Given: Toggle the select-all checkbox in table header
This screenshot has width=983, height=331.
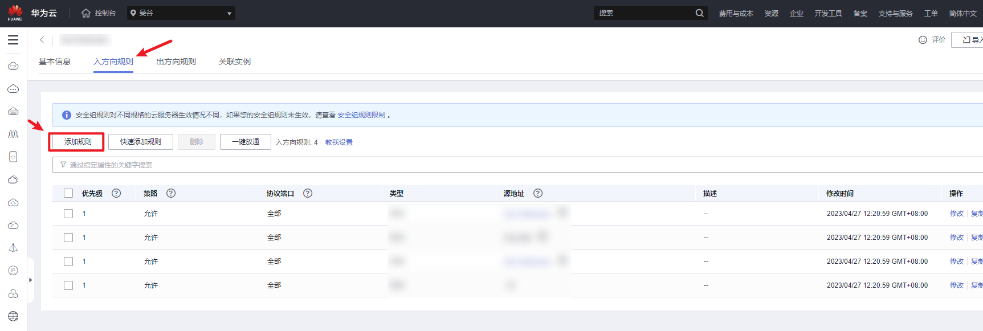Looking at the screenshot, I should [68, 193].
